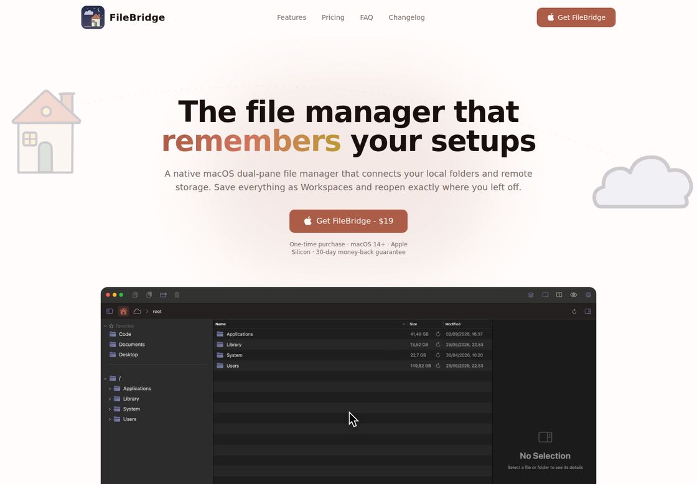Select the cloud remote location icon
This screenshot has width=697, height=484.
[138, 311]
